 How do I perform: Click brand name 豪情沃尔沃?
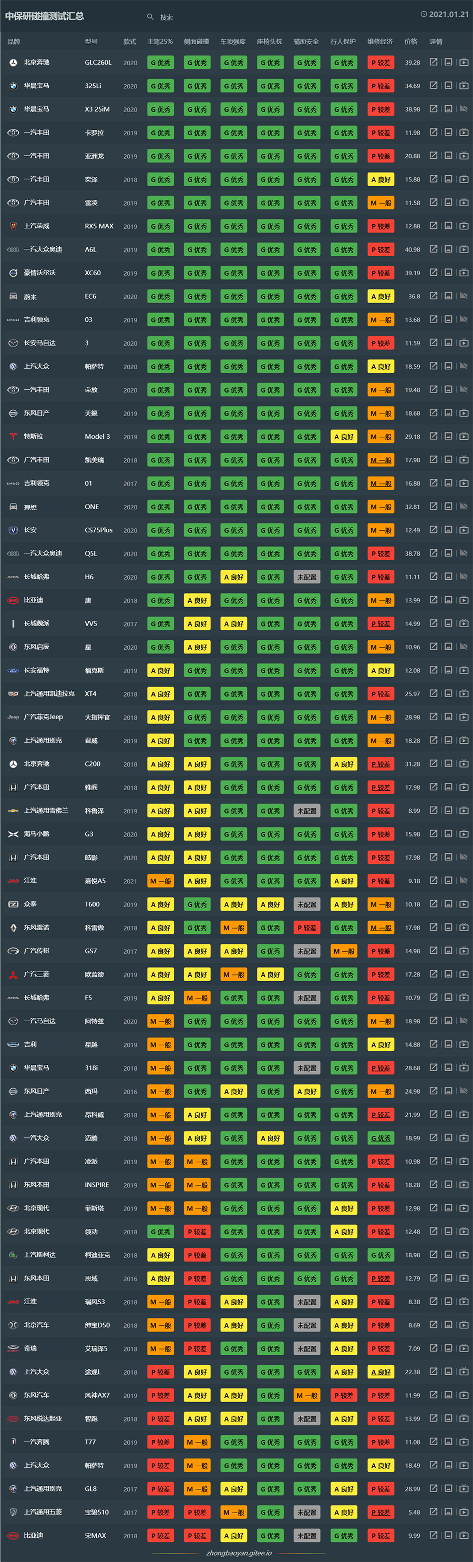click(39, 273)
